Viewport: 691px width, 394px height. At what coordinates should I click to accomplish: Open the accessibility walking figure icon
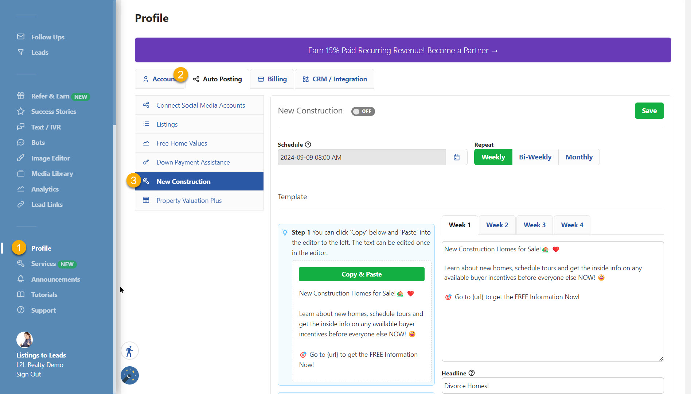pyautogui.click(x=129, y=351)
